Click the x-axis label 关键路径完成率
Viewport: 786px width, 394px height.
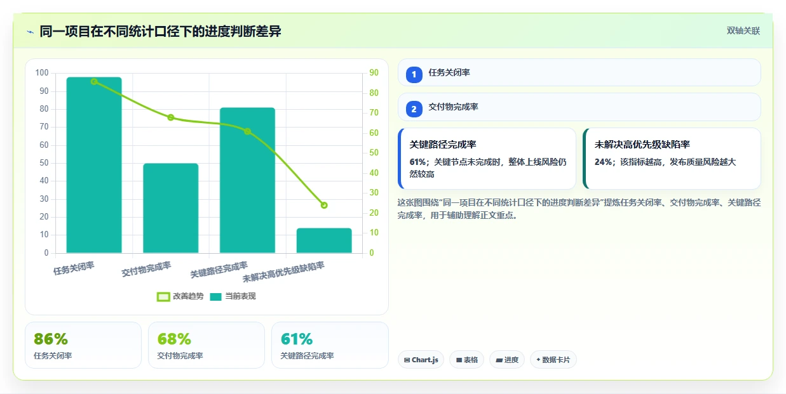pyautogui.click(x=219, y=270)
